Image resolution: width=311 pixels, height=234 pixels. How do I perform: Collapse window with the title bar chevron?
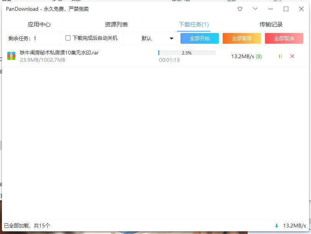tap(255, 8)
